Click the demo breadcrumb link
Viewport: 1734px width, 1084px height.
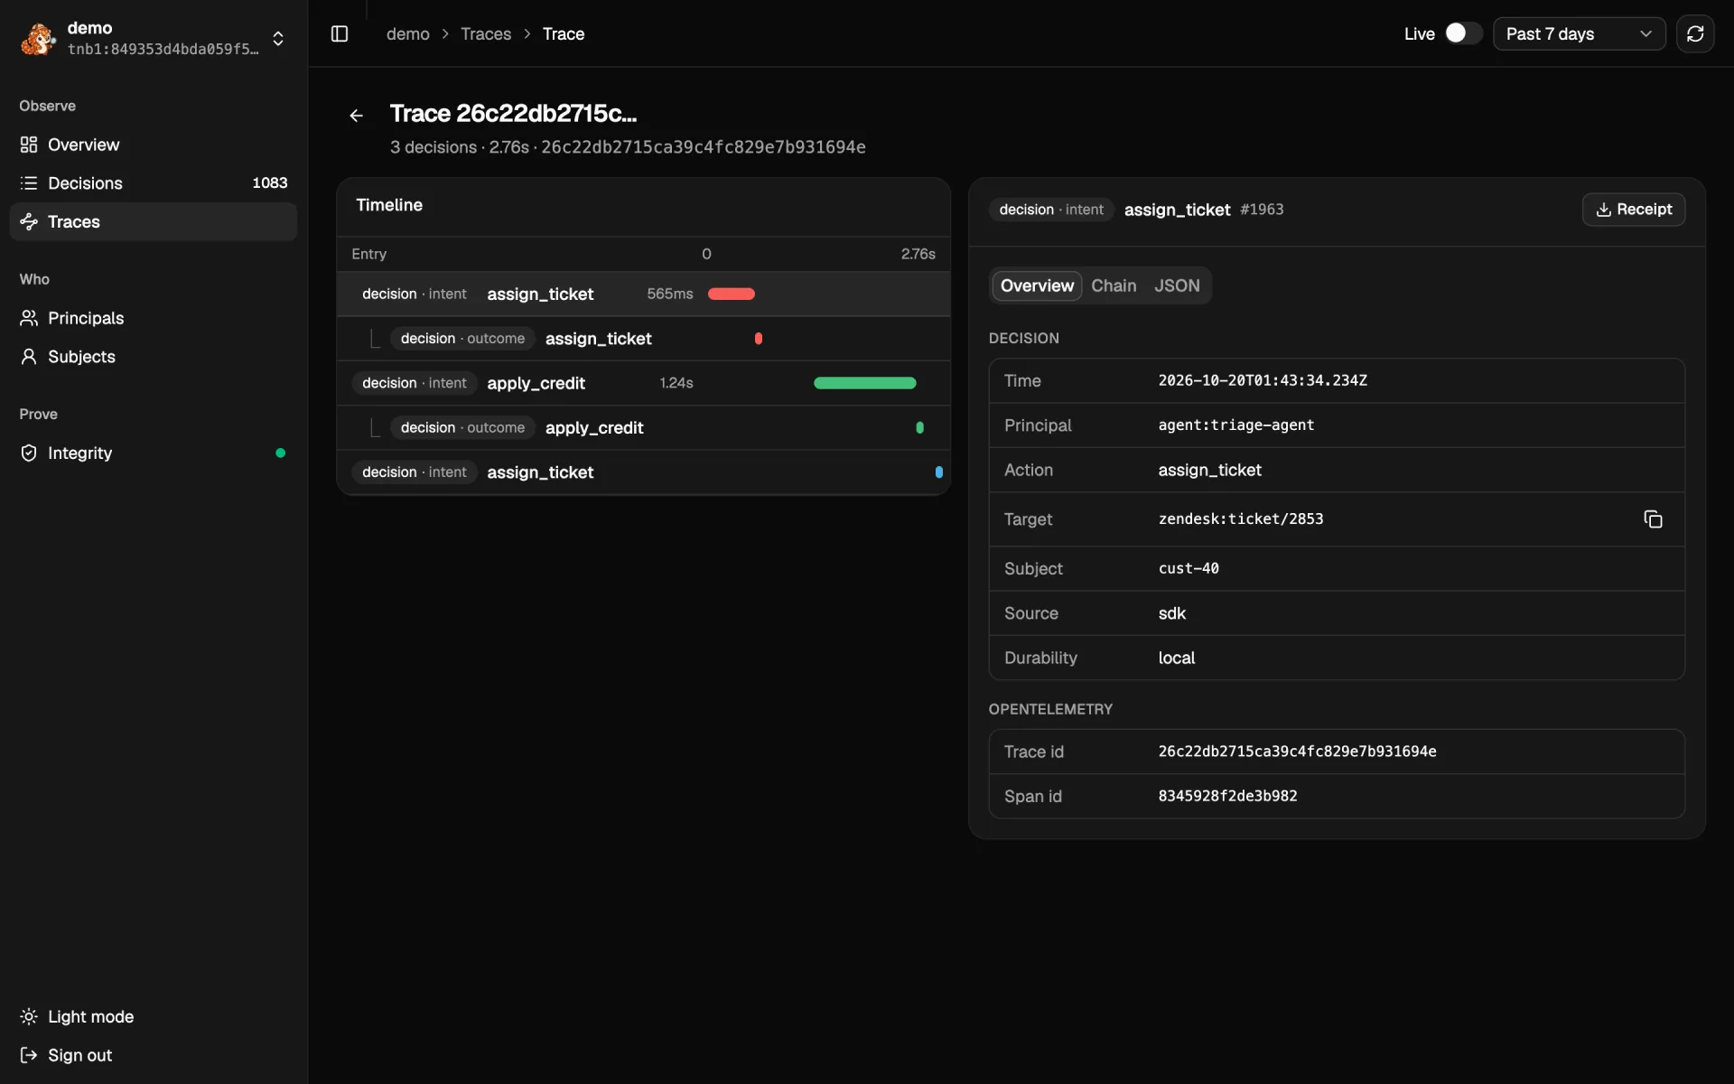pyautogui.click(x=408, y=33)
